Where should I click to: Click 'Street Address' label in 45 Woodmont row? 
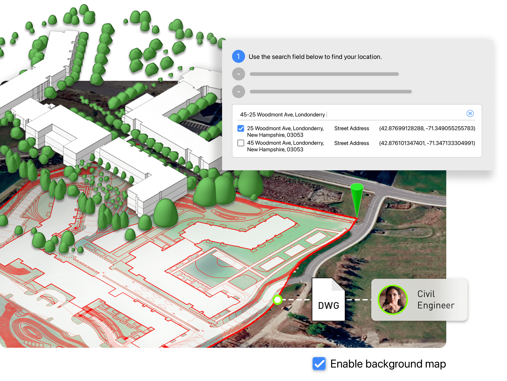(x=352, y=143)
